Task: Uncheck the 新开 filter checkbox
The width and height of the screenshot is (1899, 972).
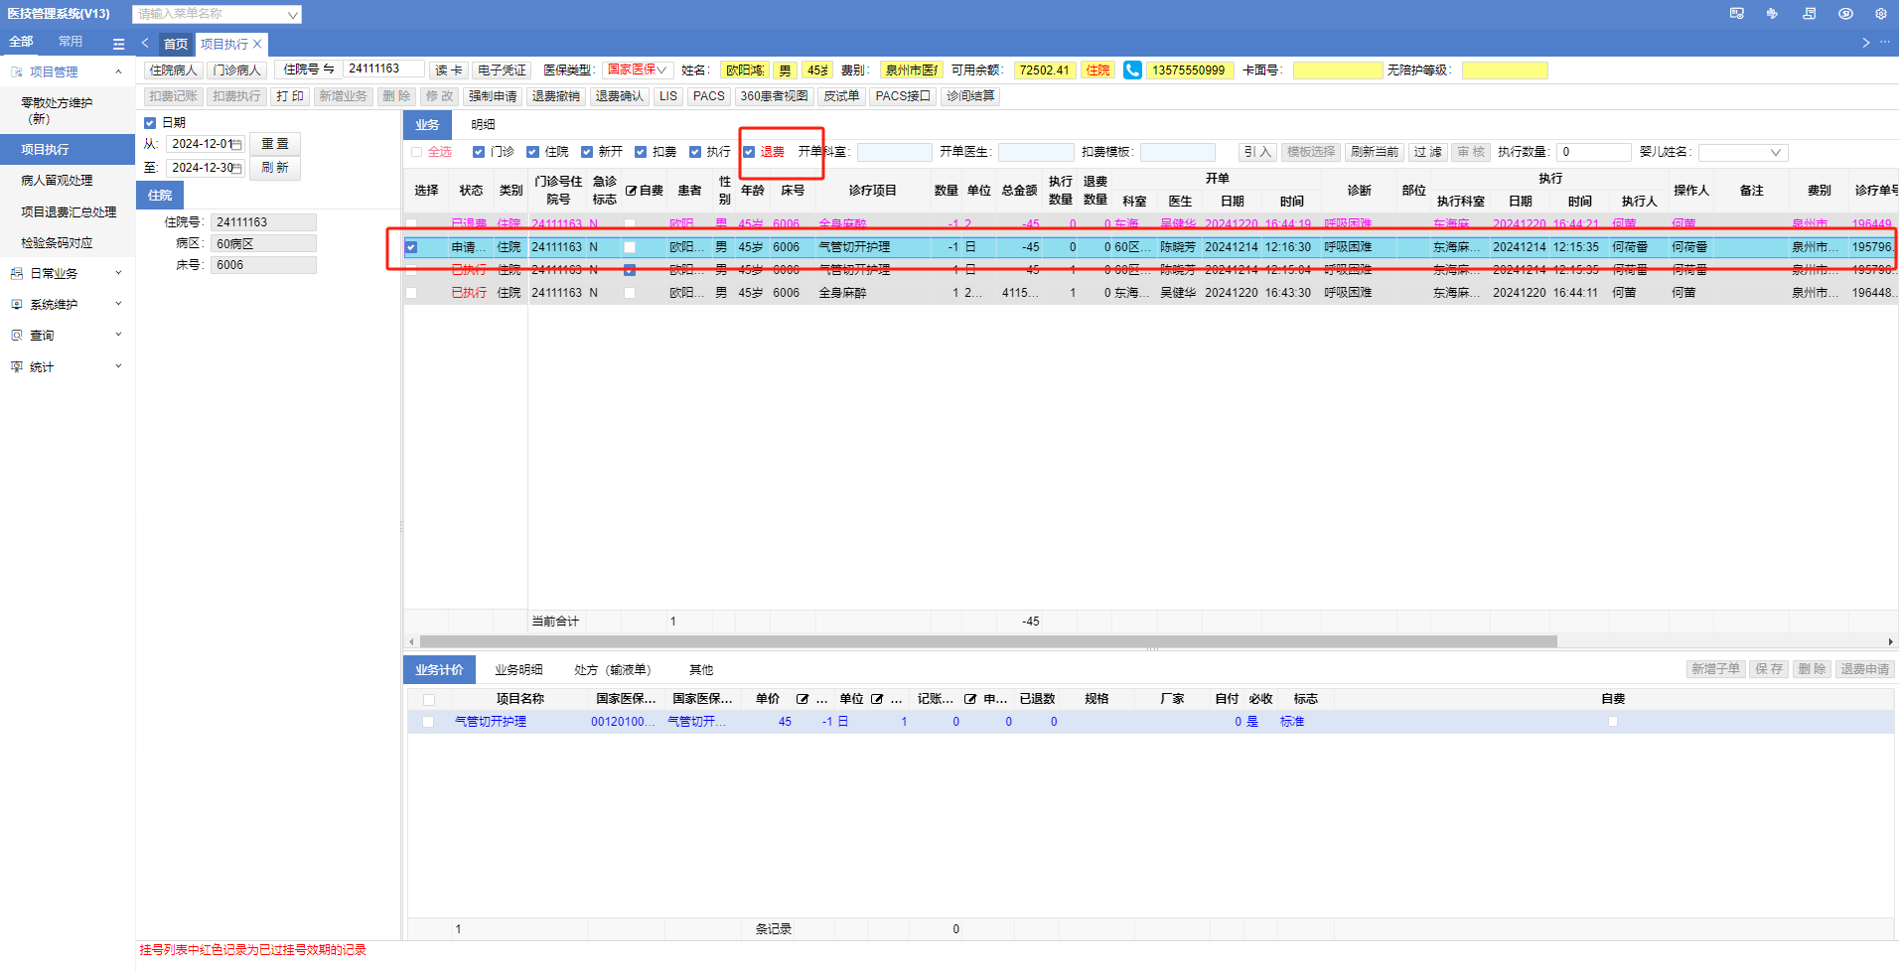Action: (587, 152)
